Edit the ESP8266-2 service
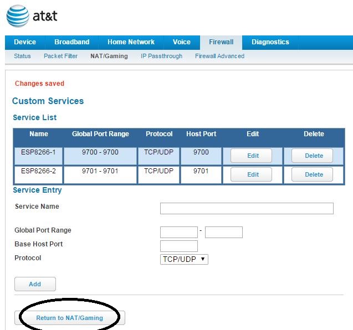353x330 pixels. (251, 174)
